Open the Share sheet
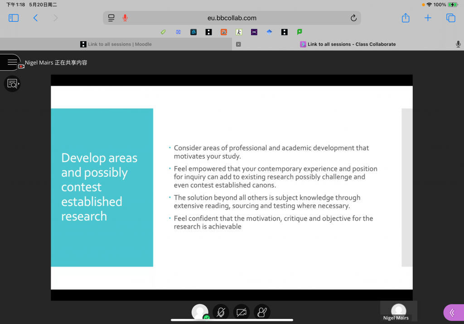Screen dimensions: 464x324 coord(406,18)
